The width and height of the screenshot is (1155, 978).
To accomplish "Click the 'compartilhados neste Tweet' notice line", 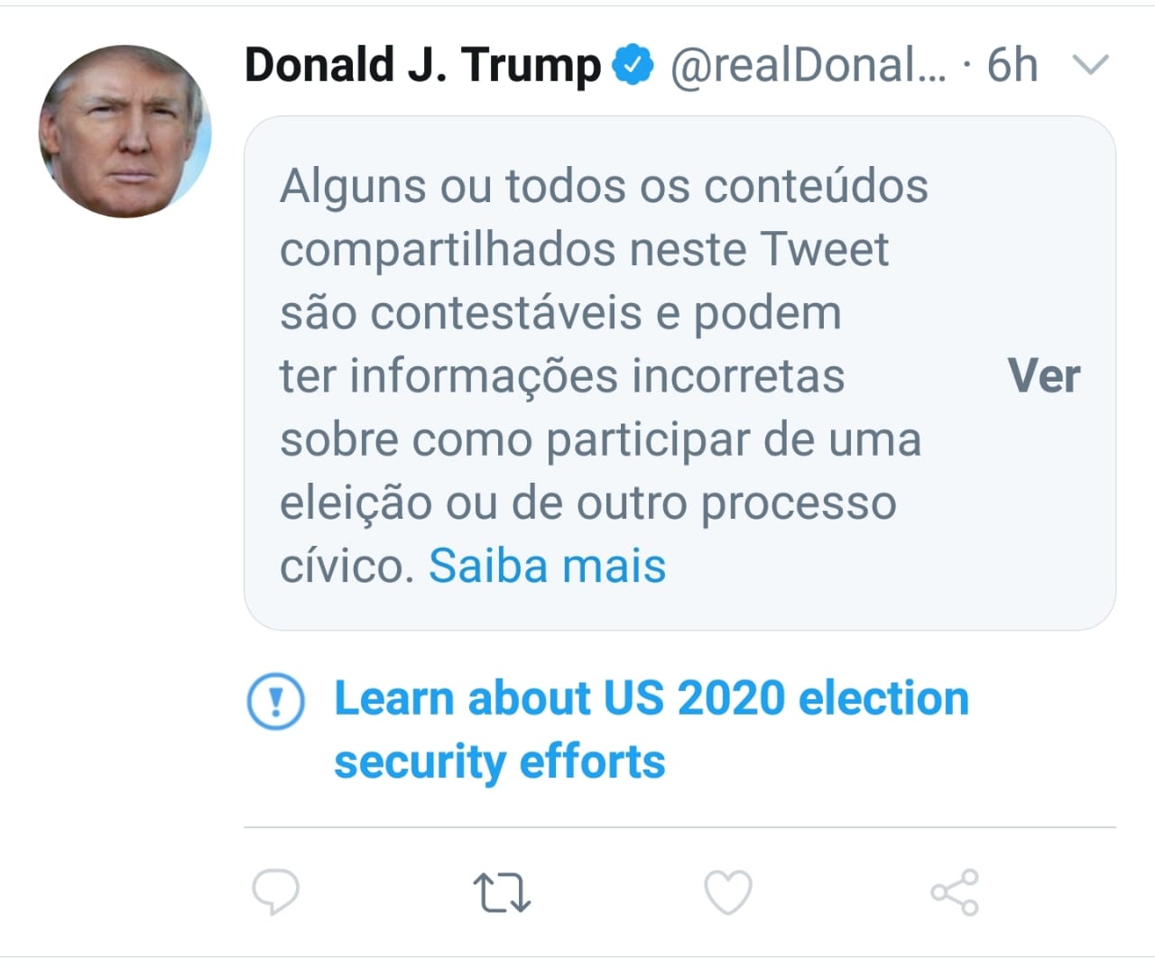I will point(584,250).
